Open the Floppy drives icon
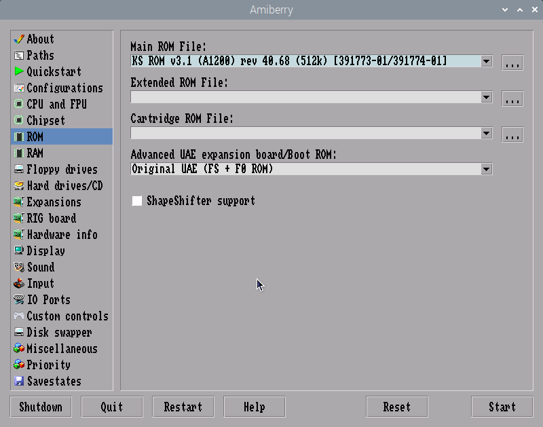Screen dimensions: 543x427 (19, 169)
